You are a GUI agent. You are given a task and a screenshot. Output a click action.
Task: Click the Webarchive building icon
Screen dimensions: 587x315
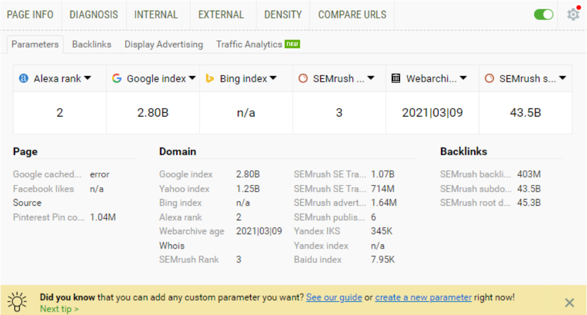[396, 78]
